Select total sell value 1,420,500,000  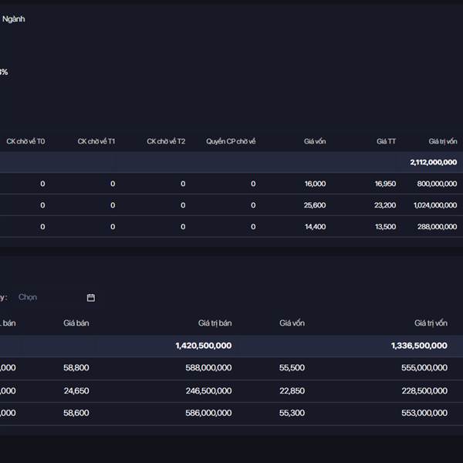204,346
